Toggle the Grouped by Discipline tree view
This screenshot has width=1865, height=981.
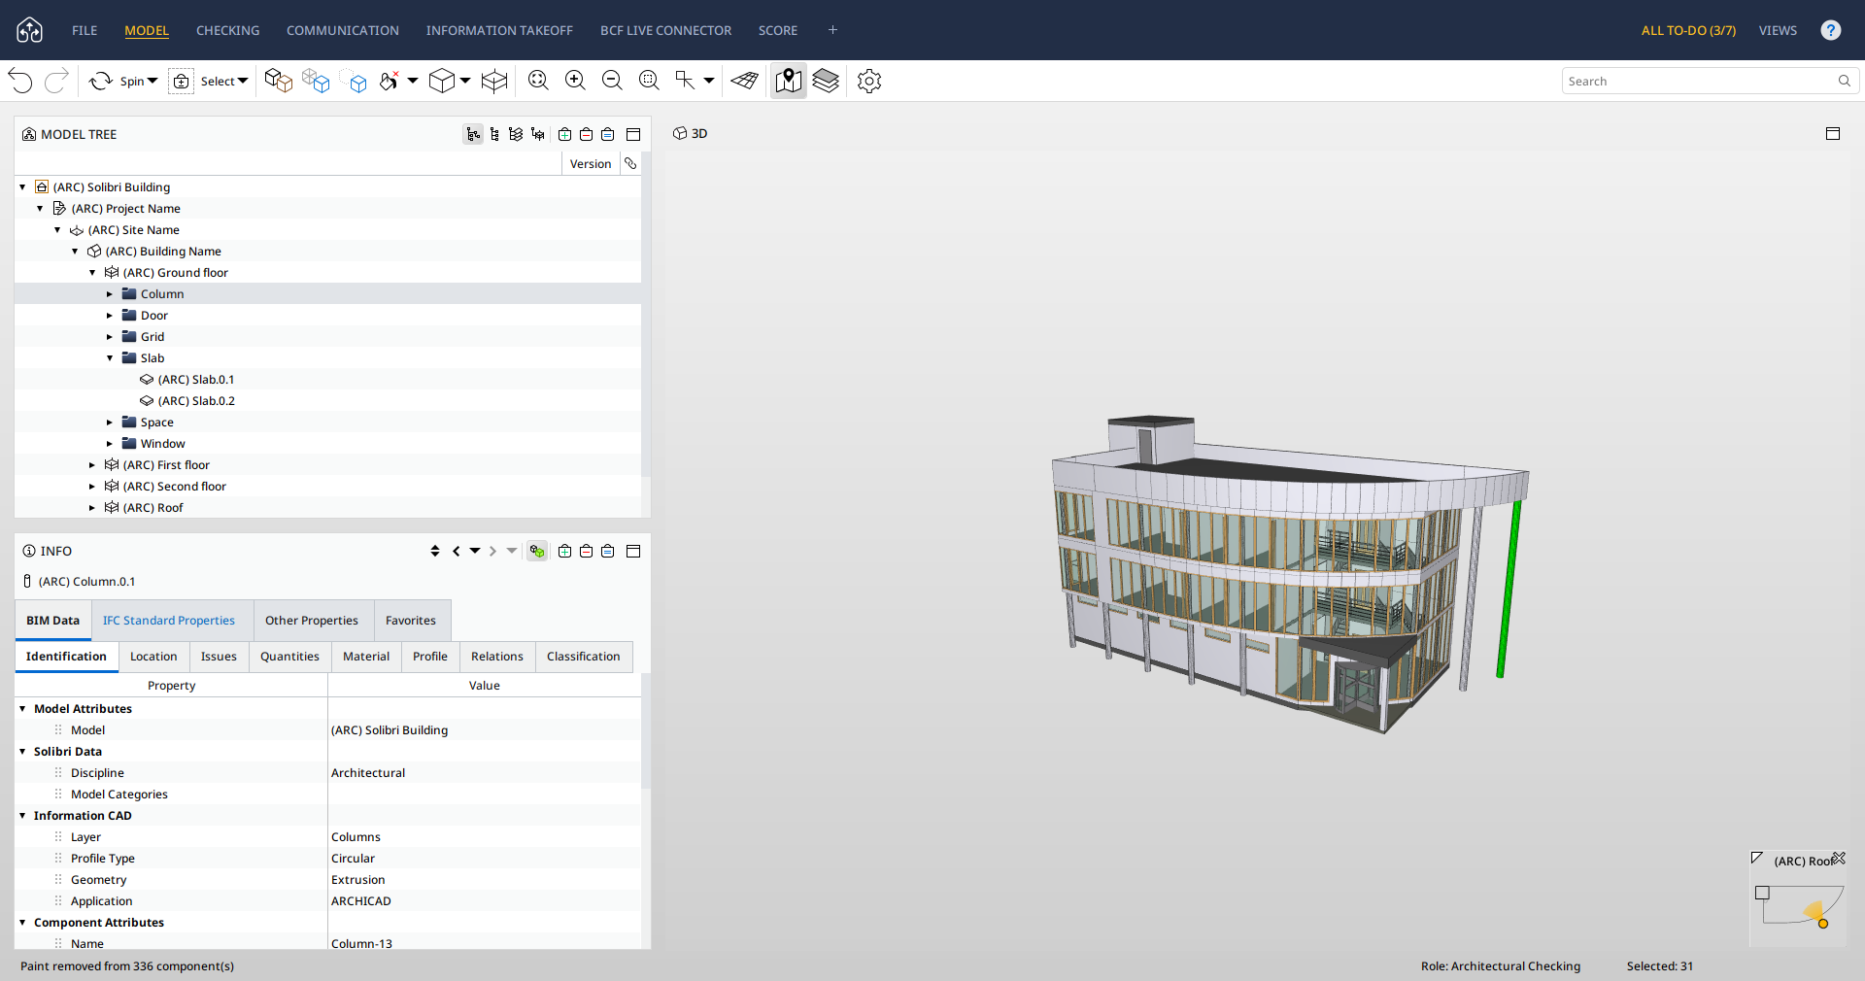(473, 135)
